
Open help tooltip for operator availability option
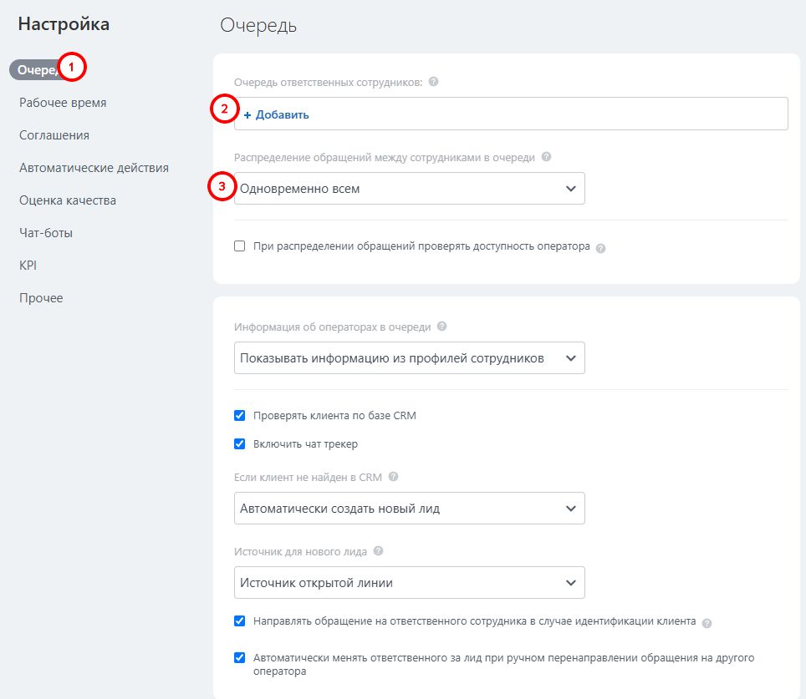pyautogui.click(x=600, y=246)
